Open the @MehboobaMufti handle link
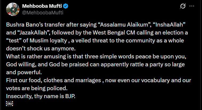Screen dimensions: 202x110 43,13
